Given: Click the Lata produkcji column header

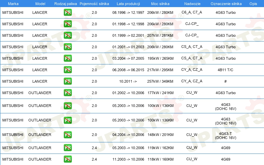Looking at the screenshot, I should [128, 4].
